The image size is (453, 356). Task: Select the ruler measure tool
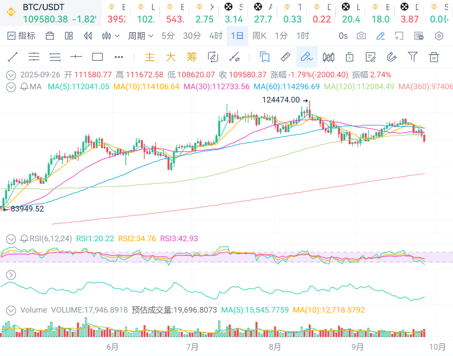(285, 57)
